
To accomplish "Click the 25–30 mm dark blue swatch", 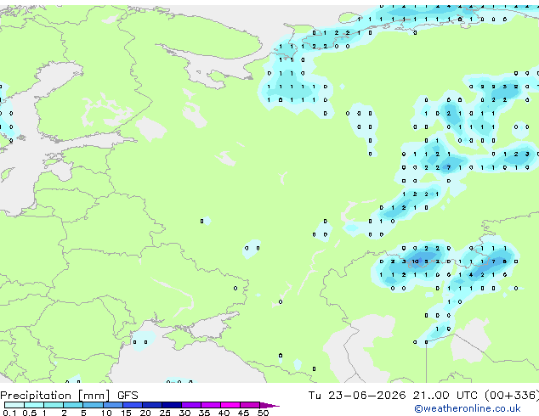I will point(171,405).
